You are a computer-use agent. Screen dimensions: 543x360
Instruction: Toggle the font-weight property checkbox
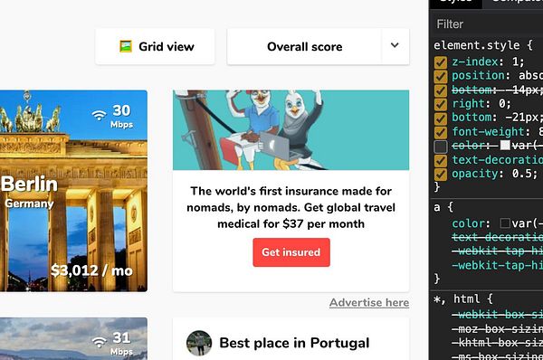[441, 132]
